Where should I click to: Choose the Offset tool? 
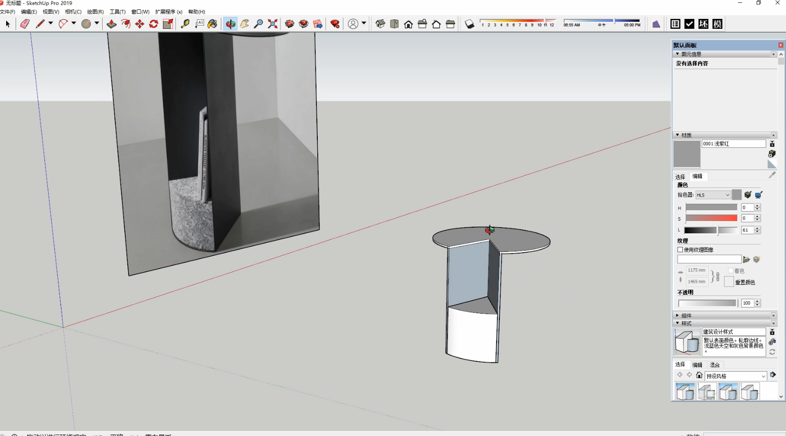pyautogui.click(x=125, y=24)
